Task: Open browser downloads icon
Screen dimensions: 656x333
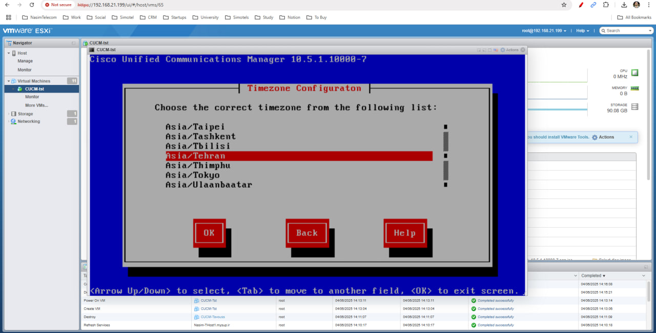Action: 624,5
